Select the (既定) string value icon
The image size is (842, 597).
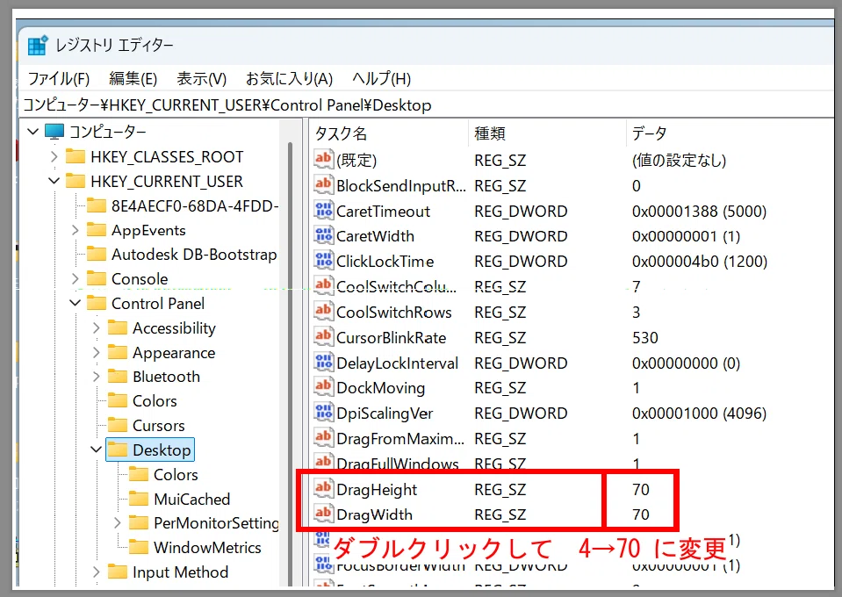click(323, 159)
